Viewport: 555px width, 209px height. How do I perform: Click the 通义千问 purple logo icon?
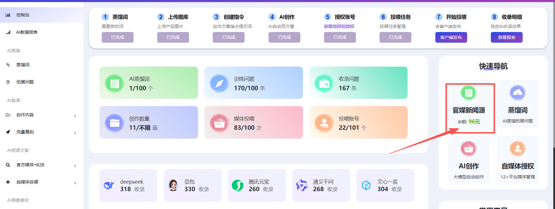(x=301, y=186)
